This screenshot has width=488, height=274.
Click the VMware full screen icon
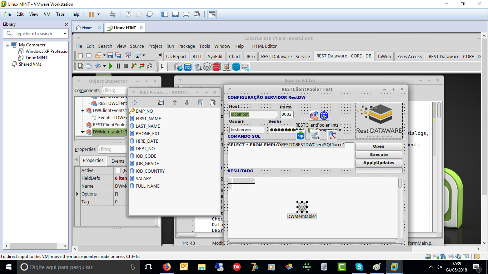[186, 14]
